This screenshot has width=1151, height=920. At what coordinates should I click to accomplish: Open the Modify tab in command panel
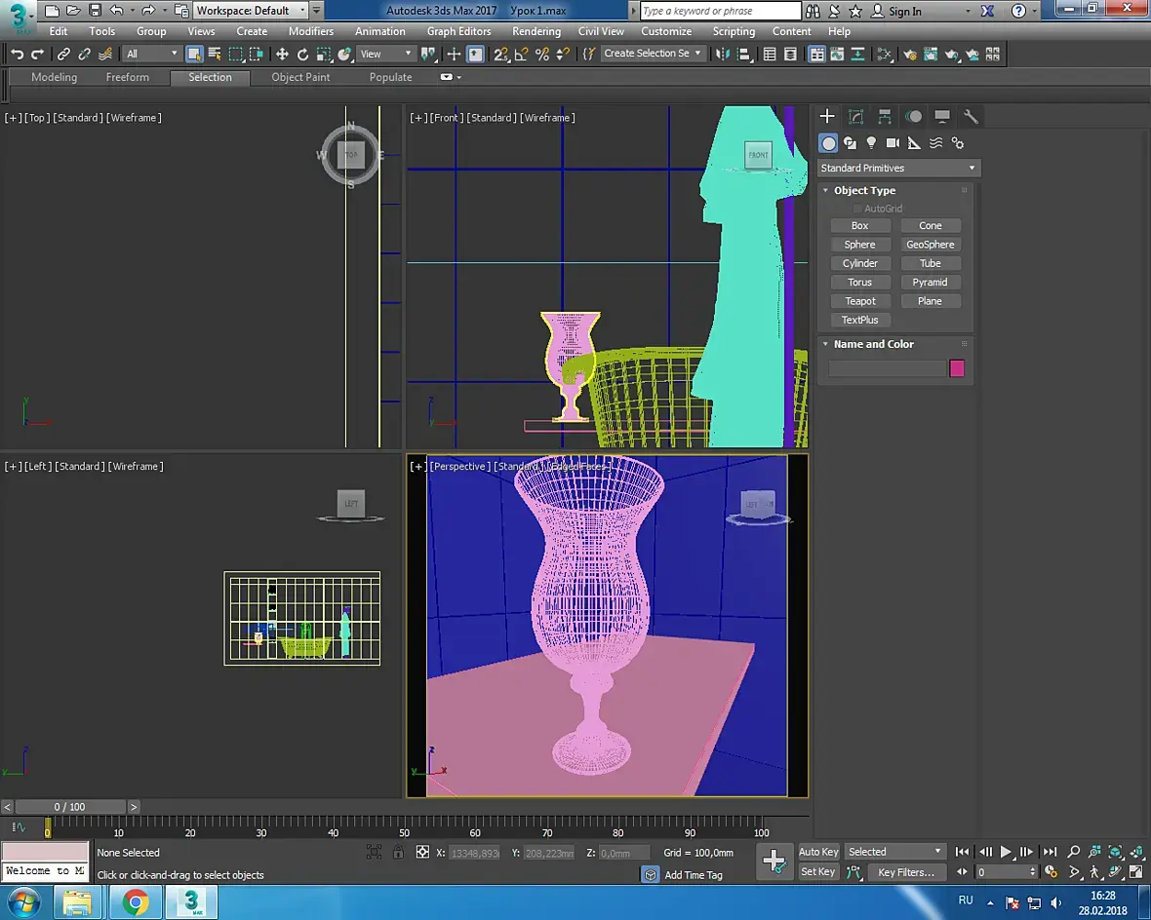point(855,117)
